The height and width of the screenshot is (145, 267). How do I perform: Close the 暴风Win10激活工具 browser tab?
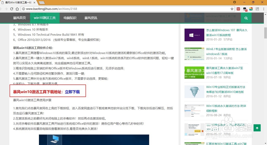34,3
